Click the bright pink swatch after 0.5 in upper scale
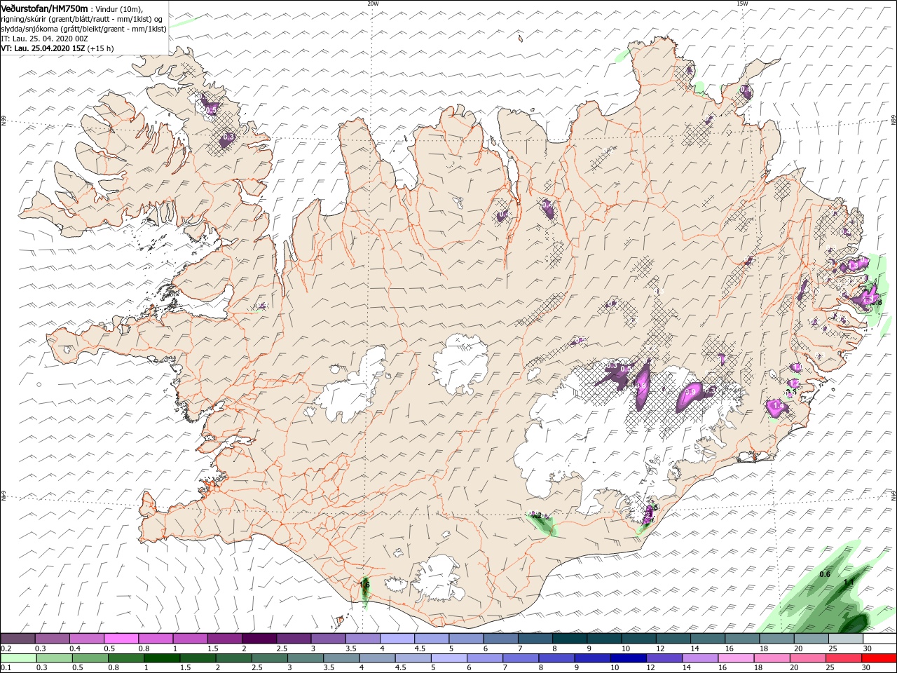 [x=121, y=639]
